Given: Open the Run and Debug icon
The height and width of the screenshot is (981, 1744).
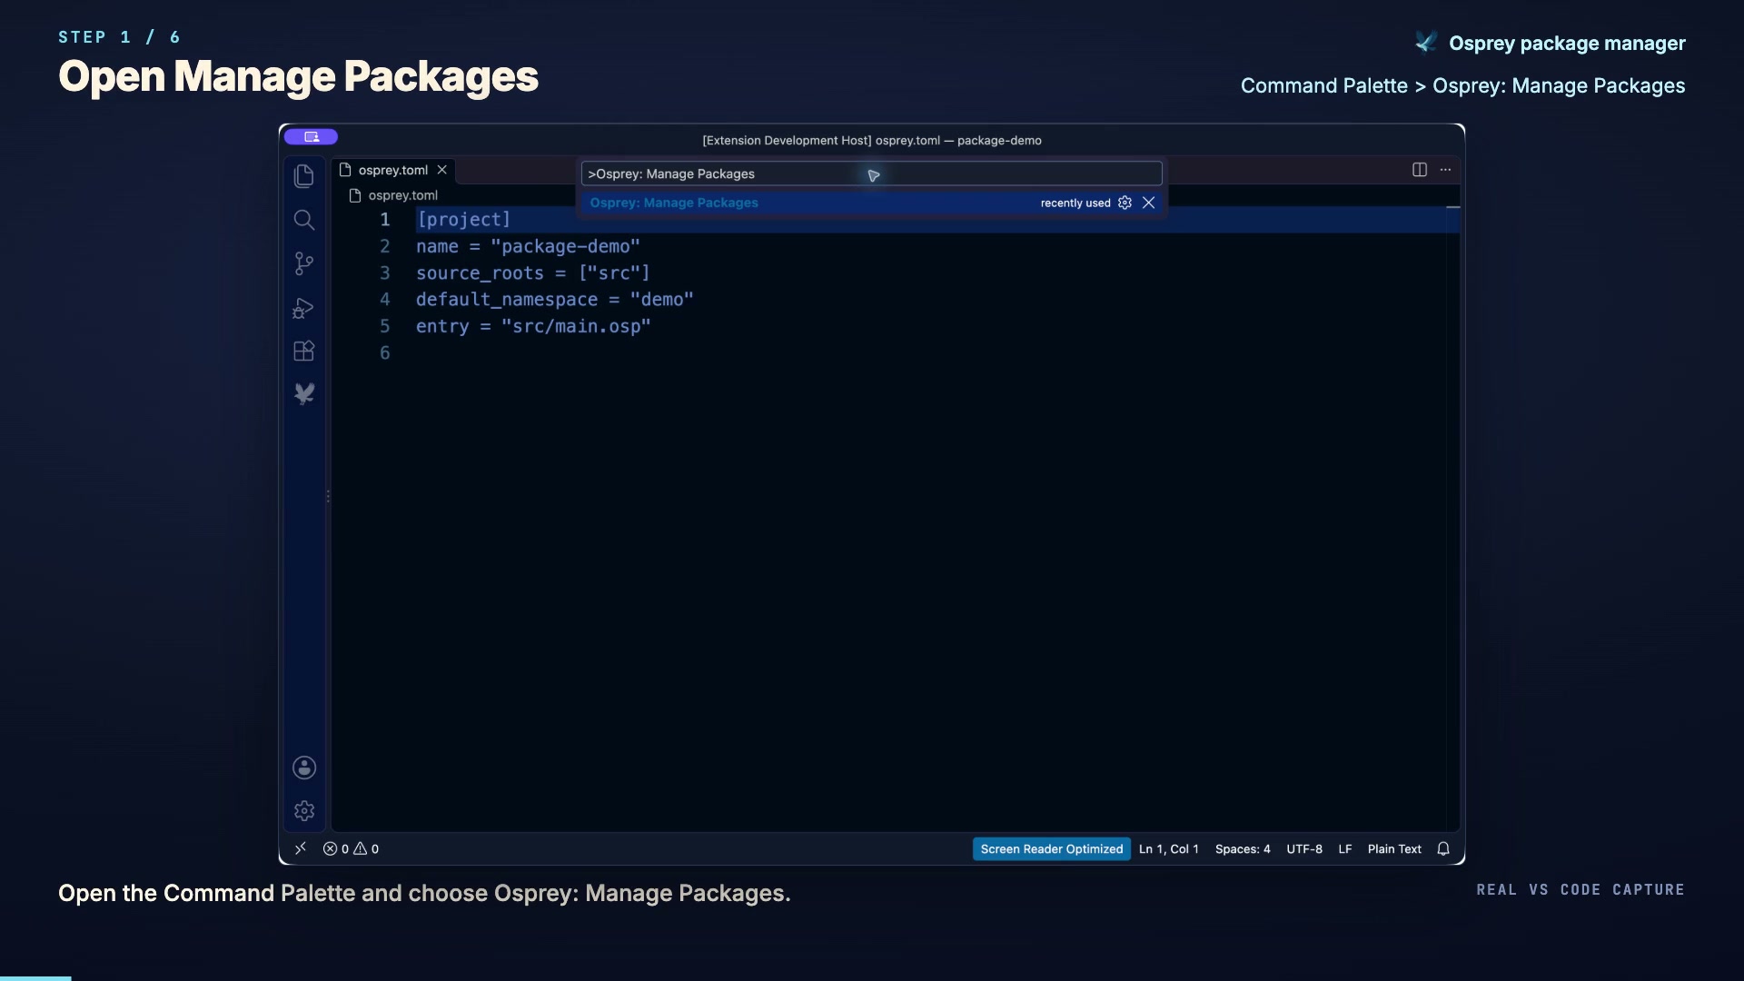Looking at the screenshot, I should [303, 308].
